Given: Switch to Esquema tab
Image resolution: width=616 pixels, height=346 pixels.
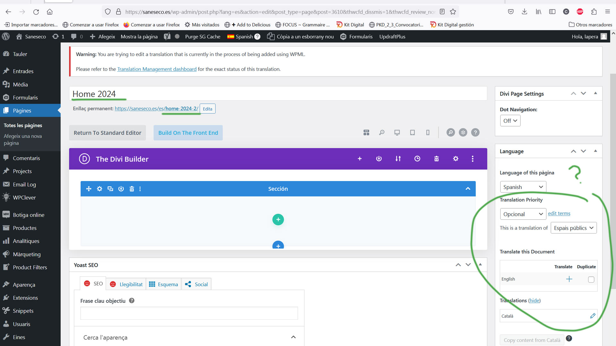Looking at the screenshot, I should (x=163, y=284).
